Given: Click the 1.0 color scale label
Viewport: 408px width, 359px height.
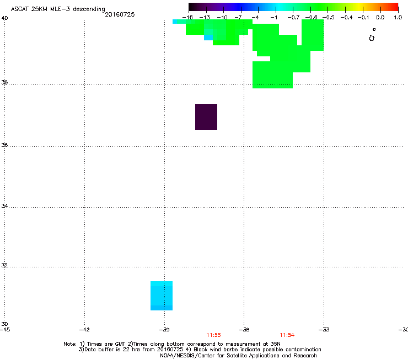Looking at the screenshot, I should [x=398, y=18].
